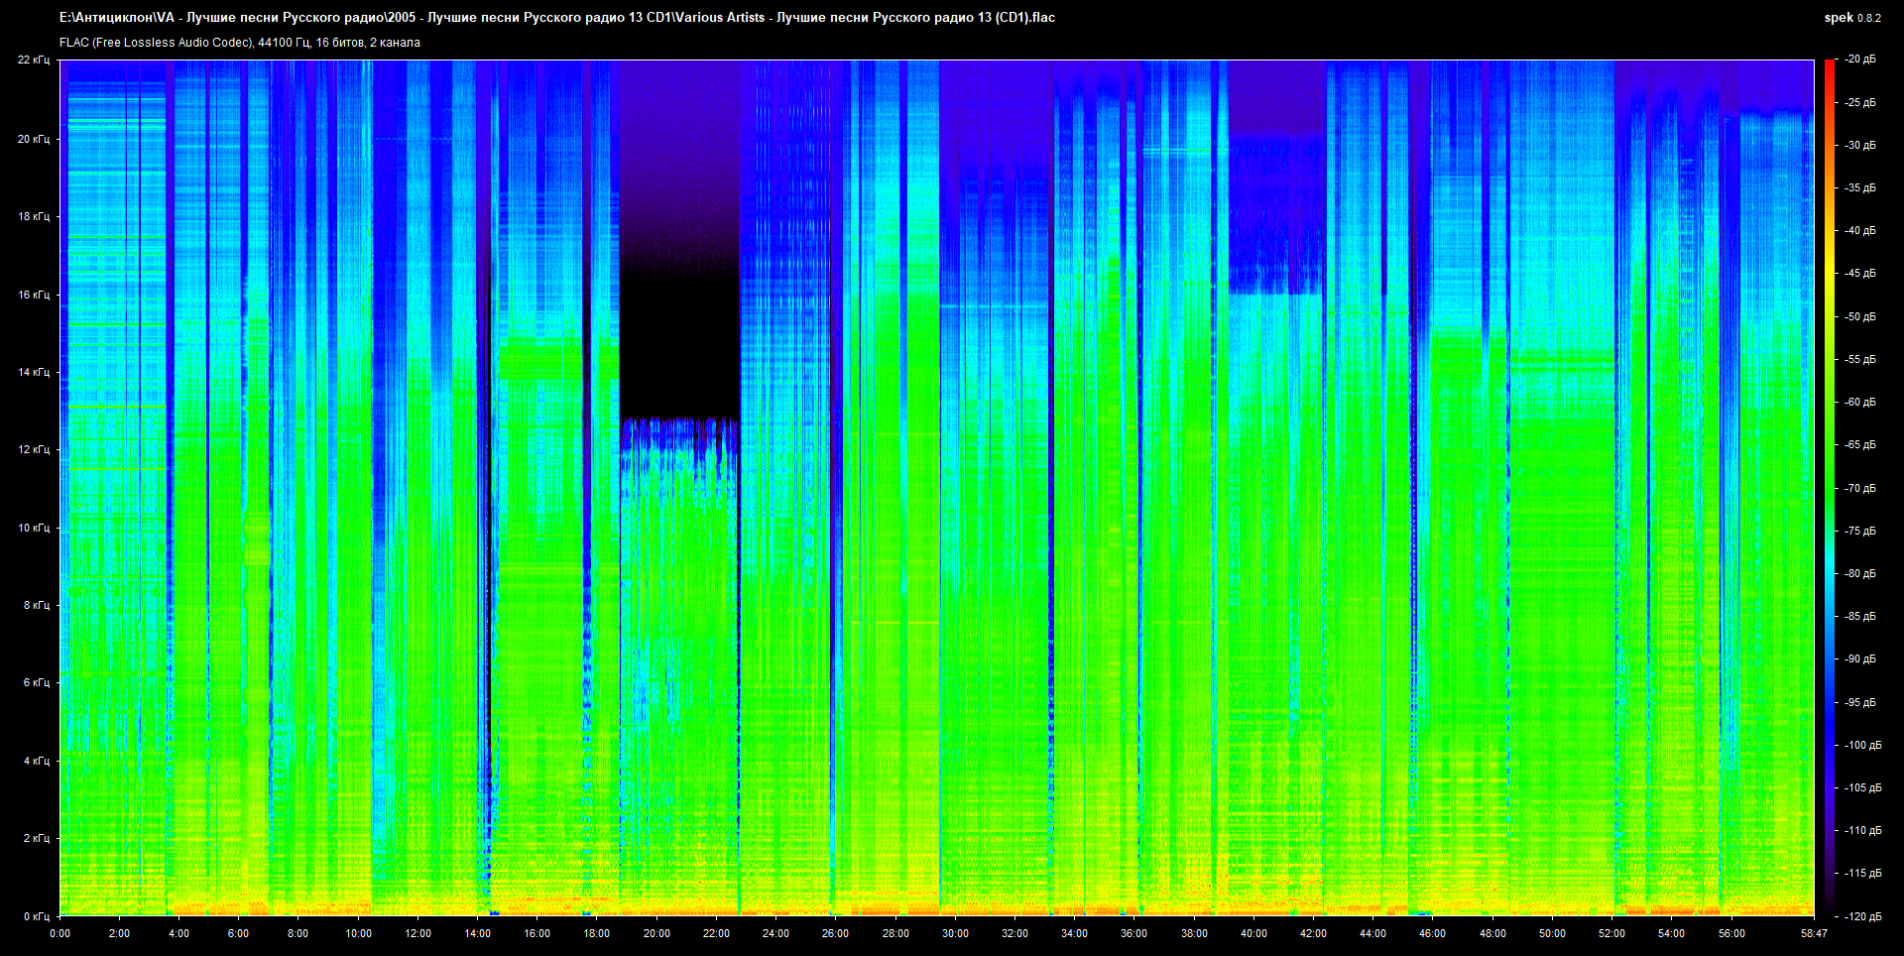
Task: Click the spek 0.8.2 version label
Action: click(1851, 18)
